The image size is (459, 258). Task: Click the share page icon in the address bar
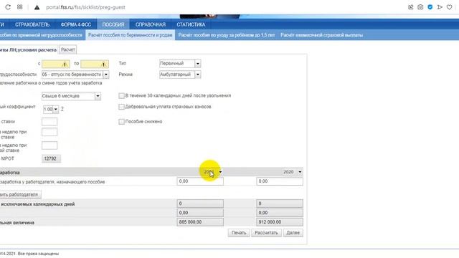(411, 7)
